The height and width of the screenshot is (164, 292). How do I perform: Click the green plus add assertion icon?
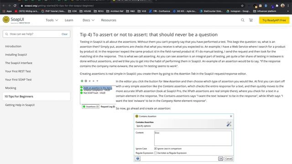[x=82, y=81]
